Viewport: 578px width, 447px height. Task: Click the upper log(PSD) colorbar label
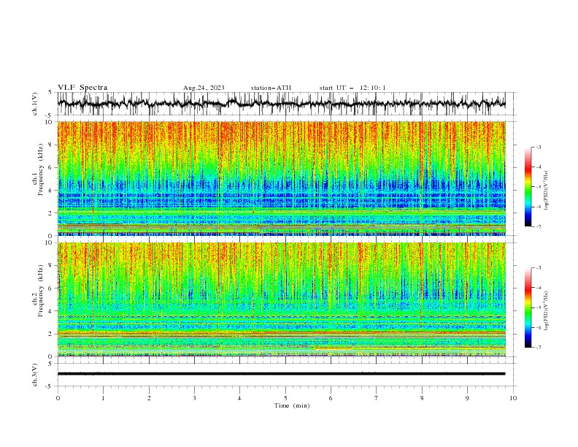point(546,191)
